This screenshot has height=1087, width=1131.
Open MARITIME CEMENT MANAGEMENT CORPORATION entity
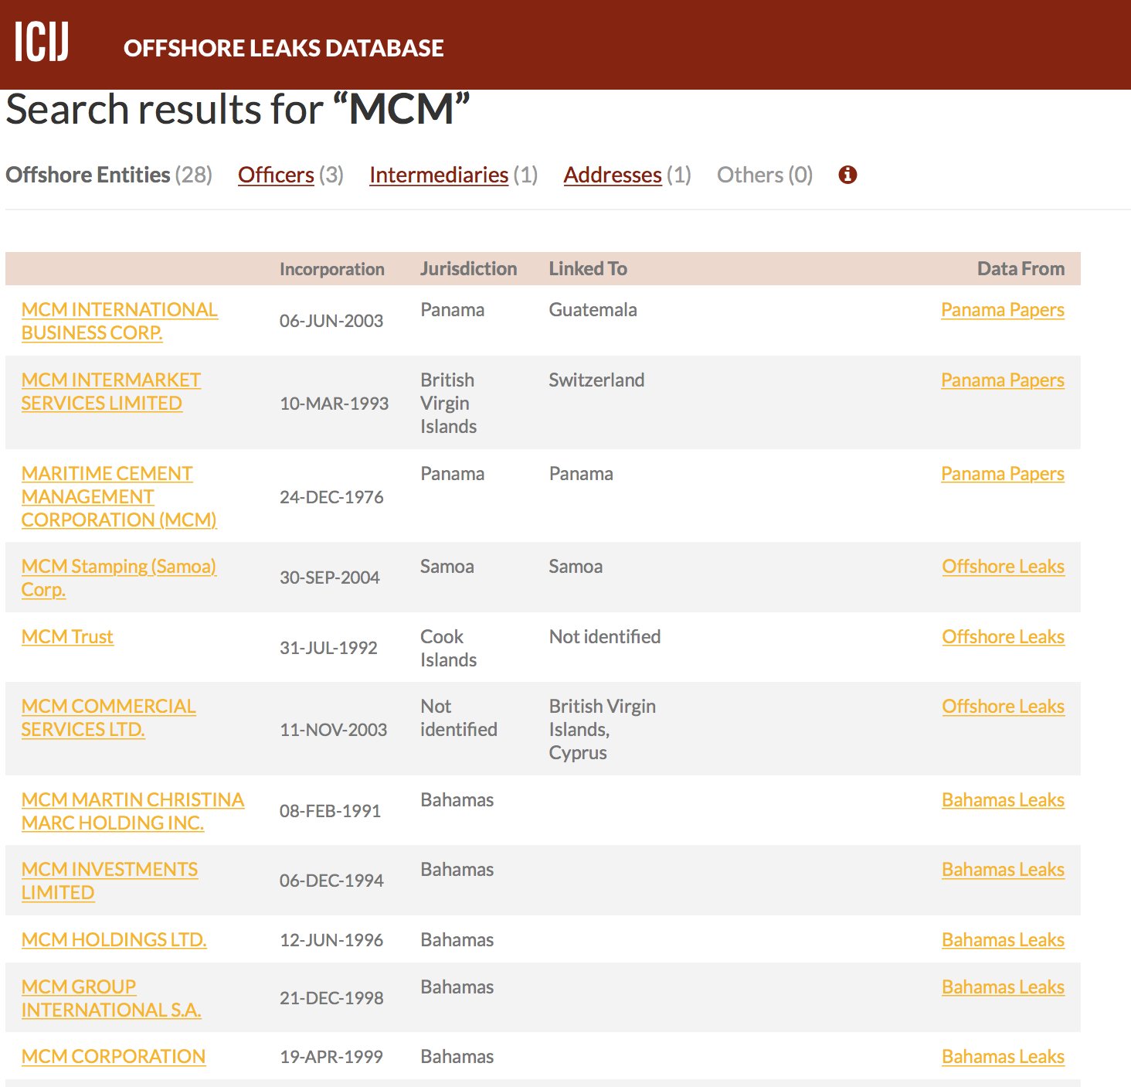coord(119,496)
